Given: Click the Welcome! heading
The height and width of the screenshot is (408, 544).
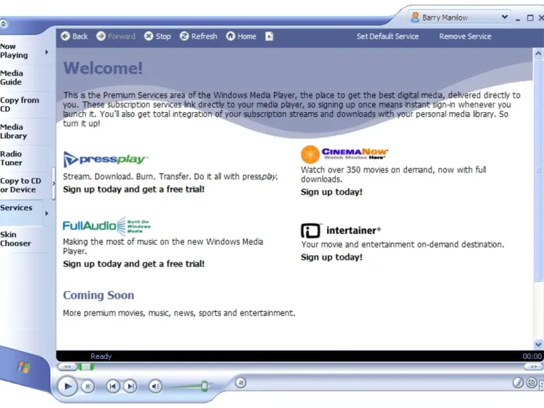Looking at the screenshot, I should [x=103, y=68].
